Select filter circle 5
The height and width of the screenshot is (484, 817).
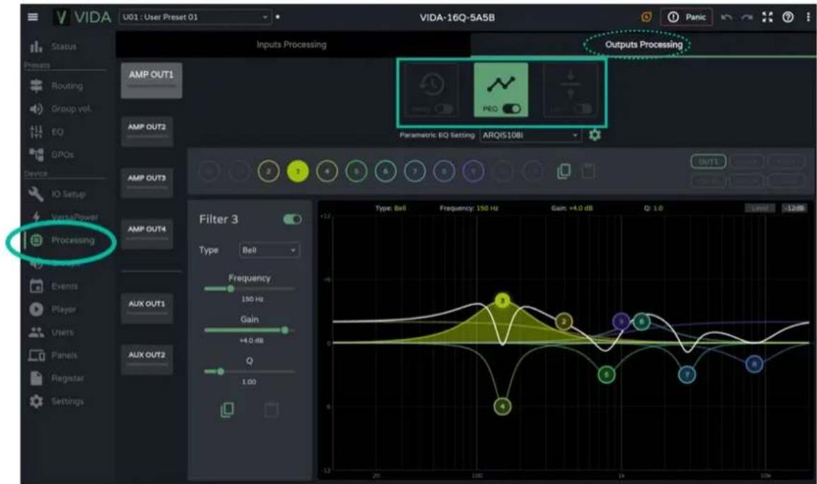[x=356, y=171]
